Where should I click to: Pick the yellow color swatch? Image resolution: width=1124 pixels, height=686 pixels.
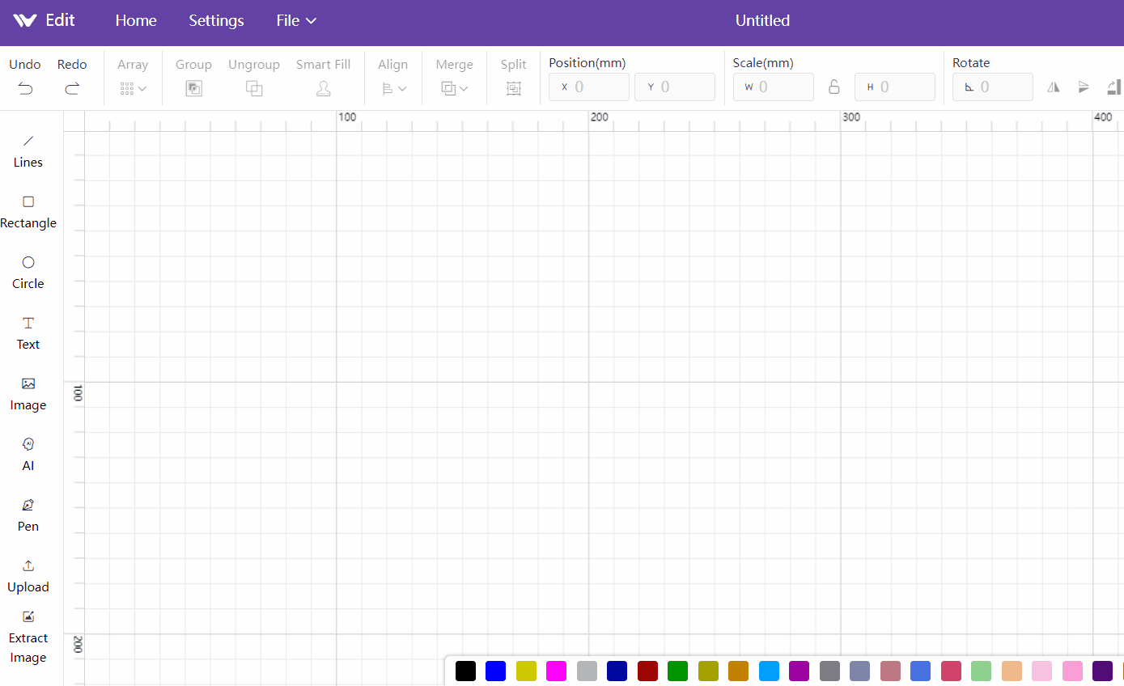coord(526,671)
